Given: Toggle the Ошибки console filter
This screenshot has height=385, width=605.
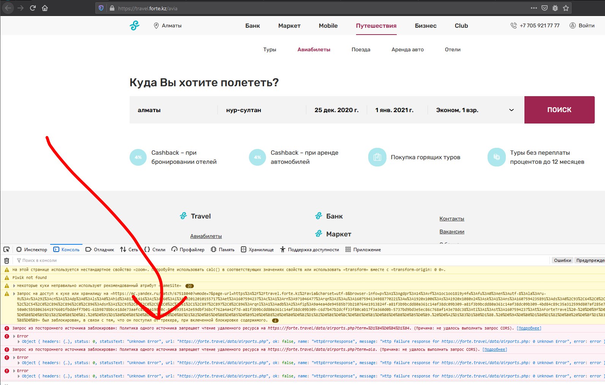Looking at the screenshot, I should tap(562, 260).
